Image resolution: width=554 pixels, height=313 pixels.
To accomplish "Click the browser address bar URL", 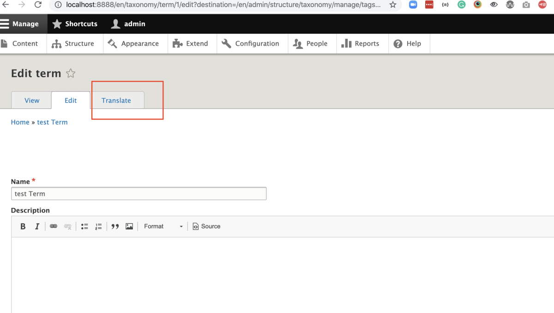I will (x=224, y=5).
